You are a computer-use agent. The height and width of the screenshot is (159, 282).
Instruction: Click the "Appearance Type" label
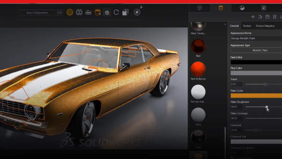pyautogui.click(x=240, y=45)
